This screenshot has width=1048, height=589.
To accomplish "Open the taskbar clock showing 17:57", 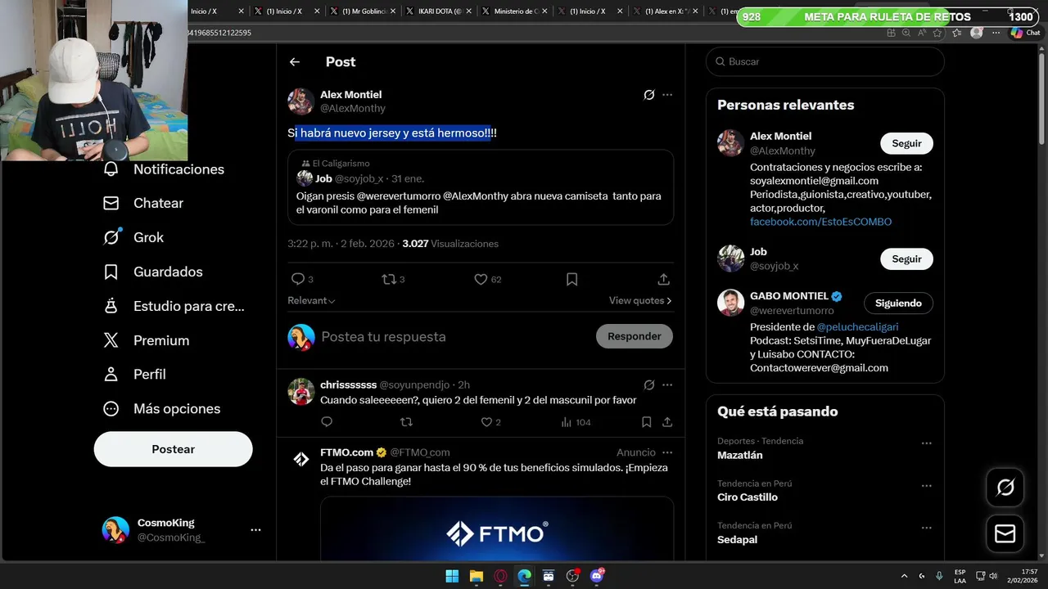I will (1022, 576).
